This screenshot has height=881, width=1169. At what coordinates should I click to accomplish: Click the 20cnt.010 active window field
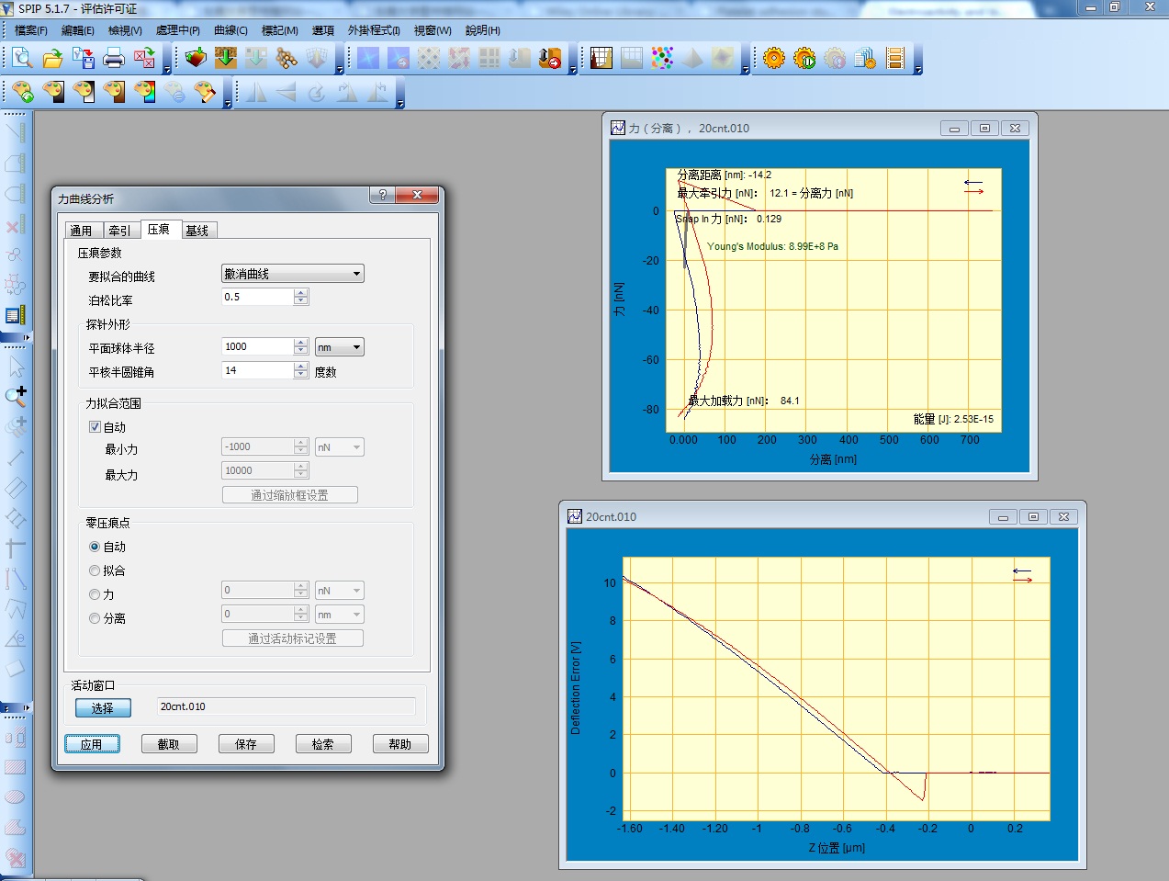287,706
